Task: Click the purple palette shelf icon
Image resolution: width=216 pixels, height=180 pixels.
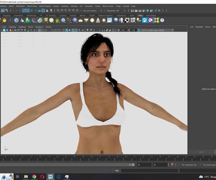Action: click(x=150, y=20)
